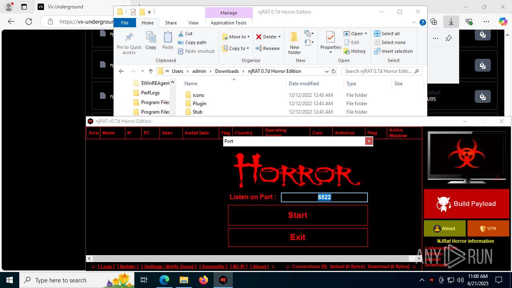The image size is (512, 288).
Task: Sort files by Date modified column
Action: 304,84
